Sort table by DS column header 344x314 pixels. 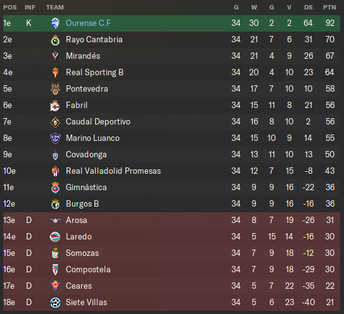(308, 8)
